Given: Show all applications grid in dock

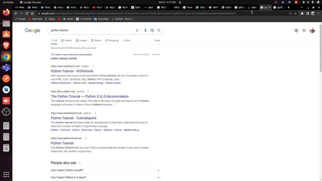Looking at the screenshot, I should 6,174.
